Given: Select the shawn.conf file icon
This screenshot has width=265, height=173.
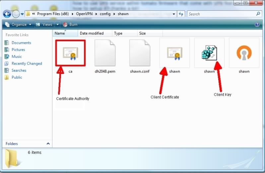Looking at the screenshot, I should tap(140, 53).
